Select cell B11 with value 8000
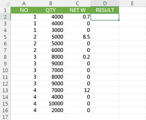Screen dimensions: 146x120 (51, 77)
